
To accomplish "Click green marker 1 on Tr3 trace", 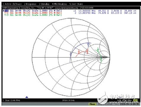I will 98,49.
